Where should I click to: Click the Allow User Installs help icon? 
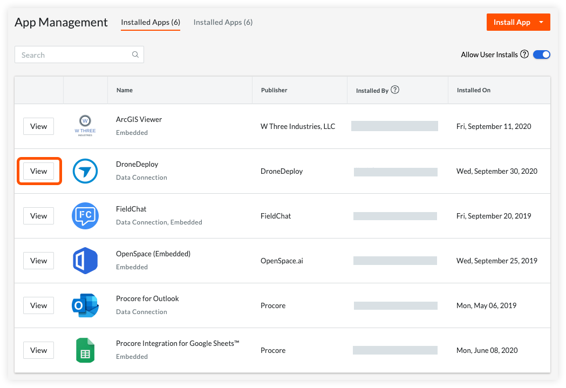[x=524, y=55]
